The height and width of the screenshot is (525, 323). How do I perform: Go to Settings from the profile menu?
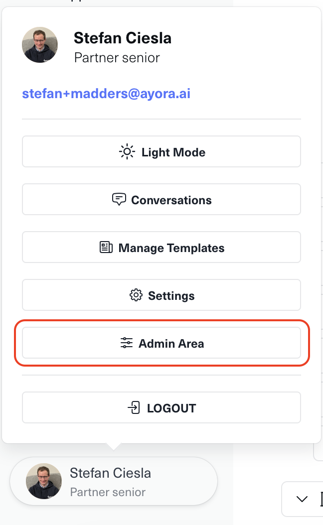tap(161, 295)
